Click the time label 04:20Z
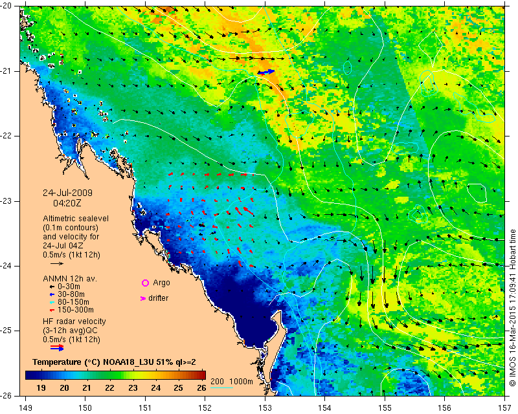The width and height of the screenshot is (518, 414). click(x=67, y=203)
